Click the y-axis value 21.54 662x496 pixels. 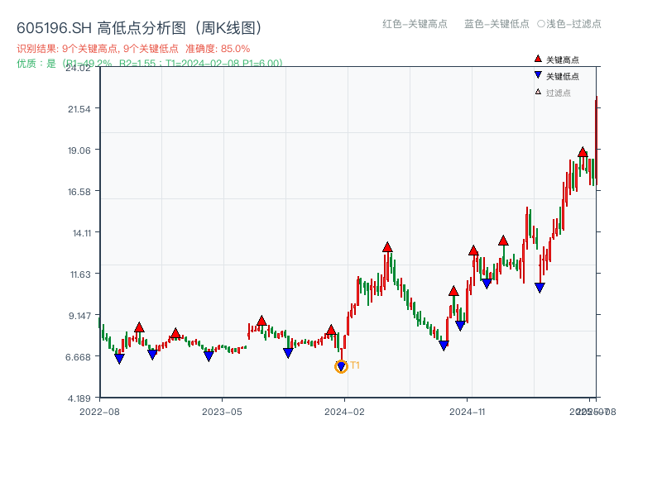click(79, 109)
